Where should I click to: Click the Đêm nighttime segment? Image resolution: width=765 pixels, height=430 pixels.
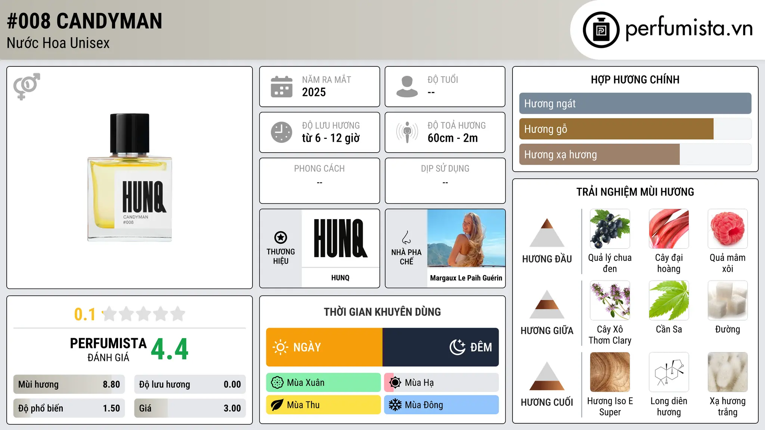point(441,347)
